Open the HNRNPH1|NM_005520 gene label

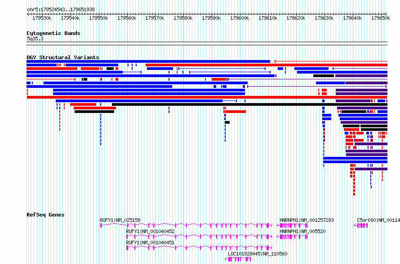coord(302,231)
